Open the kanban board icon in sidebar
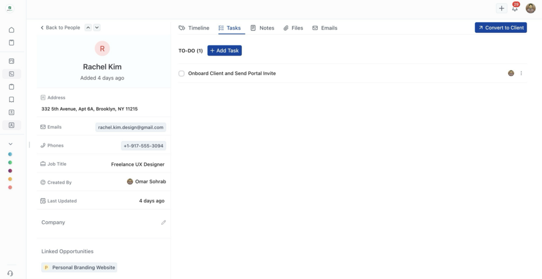 click(12, 61)
